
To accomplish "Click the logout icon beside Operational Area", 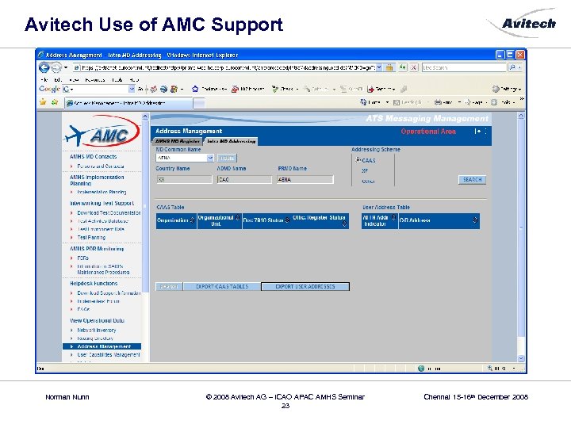I will [477, 131].
